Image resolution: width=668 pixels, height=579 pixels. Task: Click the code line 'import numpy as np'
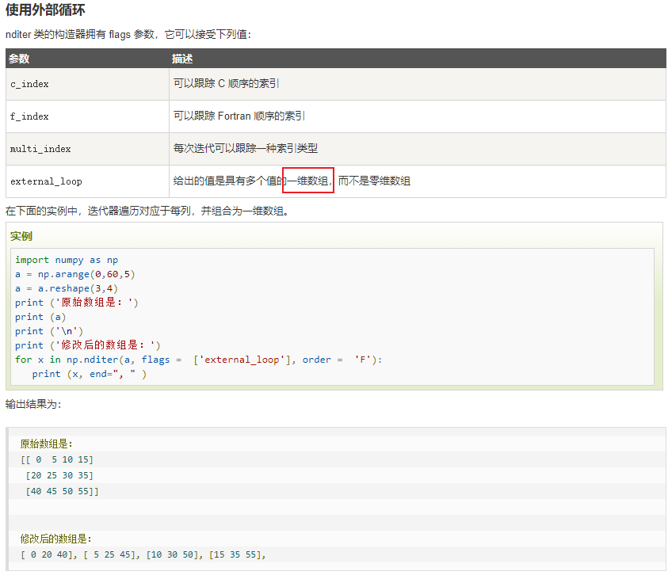pyautogui.click(x=67, y=260)
